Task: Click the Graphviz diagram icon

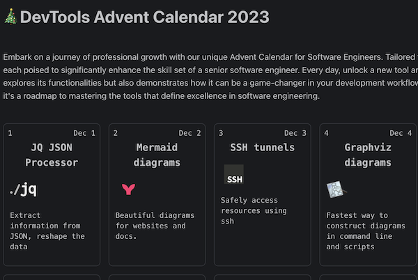Action: point(335,188)
